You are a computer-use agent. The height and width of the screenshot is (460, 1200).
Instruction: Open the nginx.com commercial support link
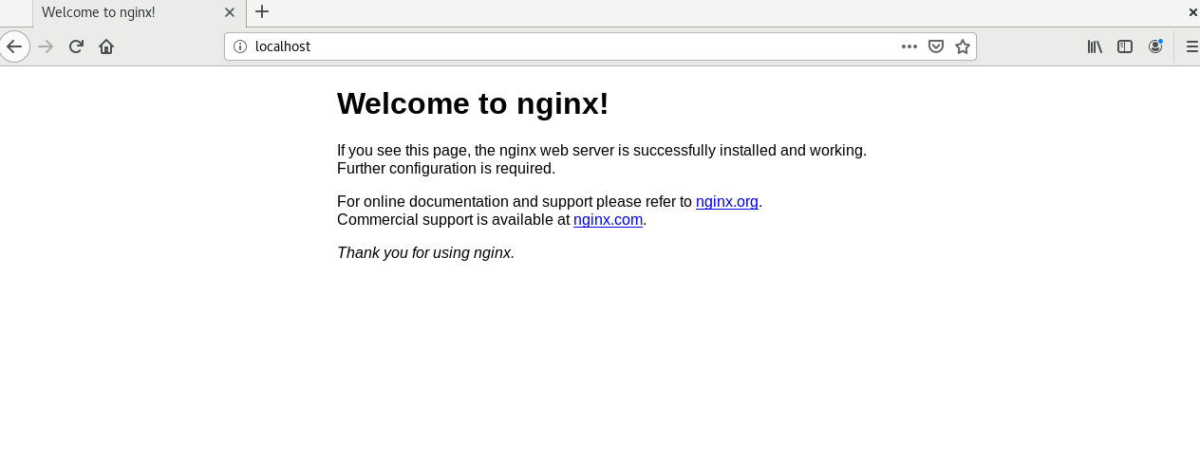point(608,219)
